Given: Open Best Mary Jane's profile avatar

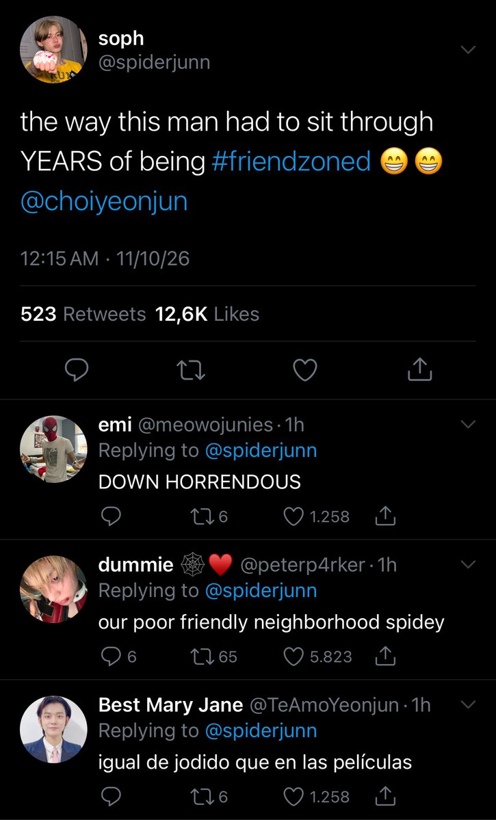Looking at the screenshot, I should (53, 729).
